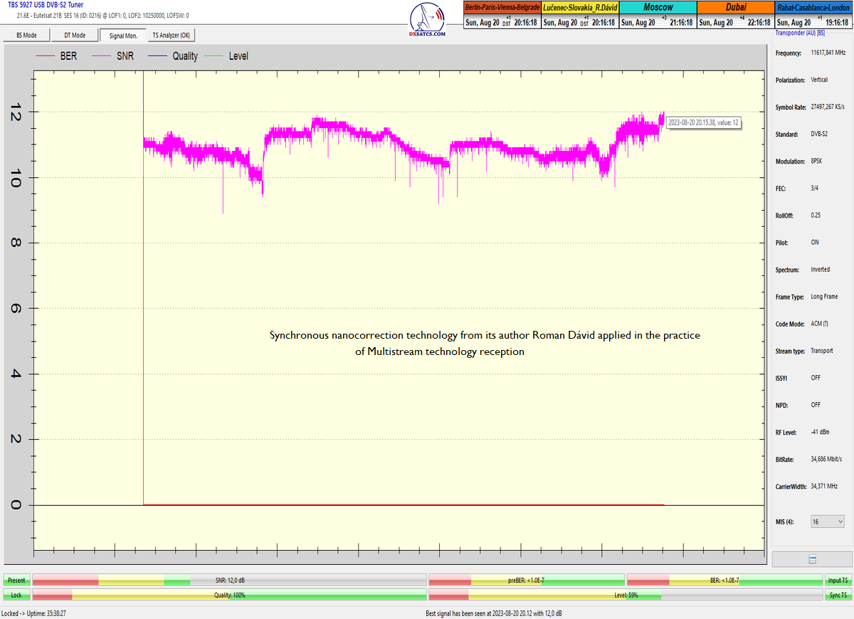Click the Moscow clock header
Image resolution: width=854 pixels, height=619 pixels.
click(x=658, y=7)
